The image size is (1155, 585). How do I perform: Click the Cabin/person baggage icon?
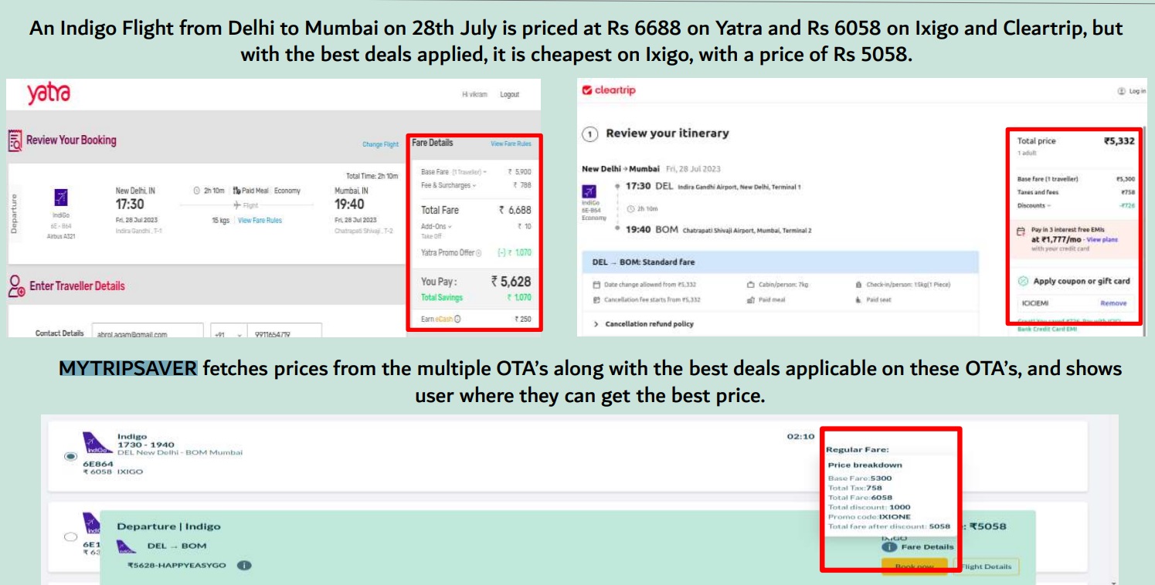click(750, 285)
